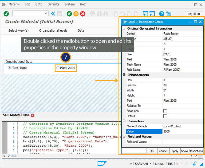Click the Relative To property value field
Viewport: 205px width, 168px height.
(183, 106)
